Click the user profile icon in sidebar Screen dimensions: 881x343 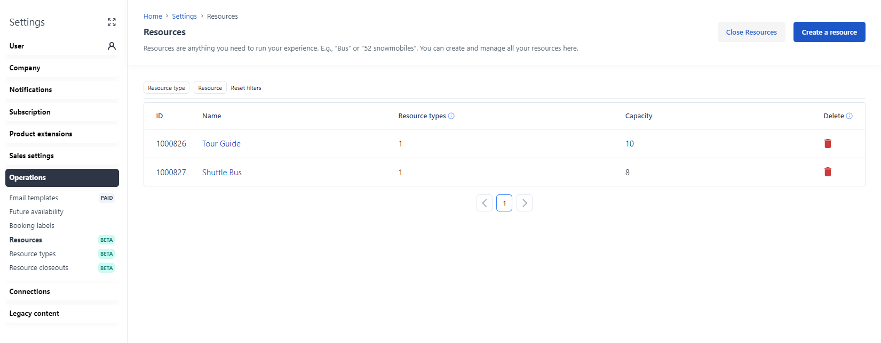(x=112, y=46)
